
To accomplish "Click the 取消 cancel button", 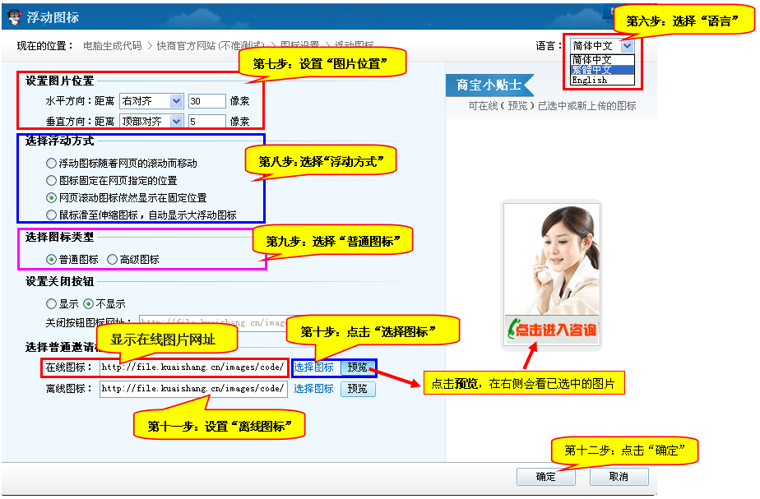I will (x=619, y=477).
